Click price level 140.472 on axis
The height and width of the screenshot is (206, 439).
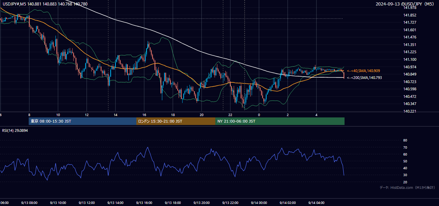coord(410,96)
